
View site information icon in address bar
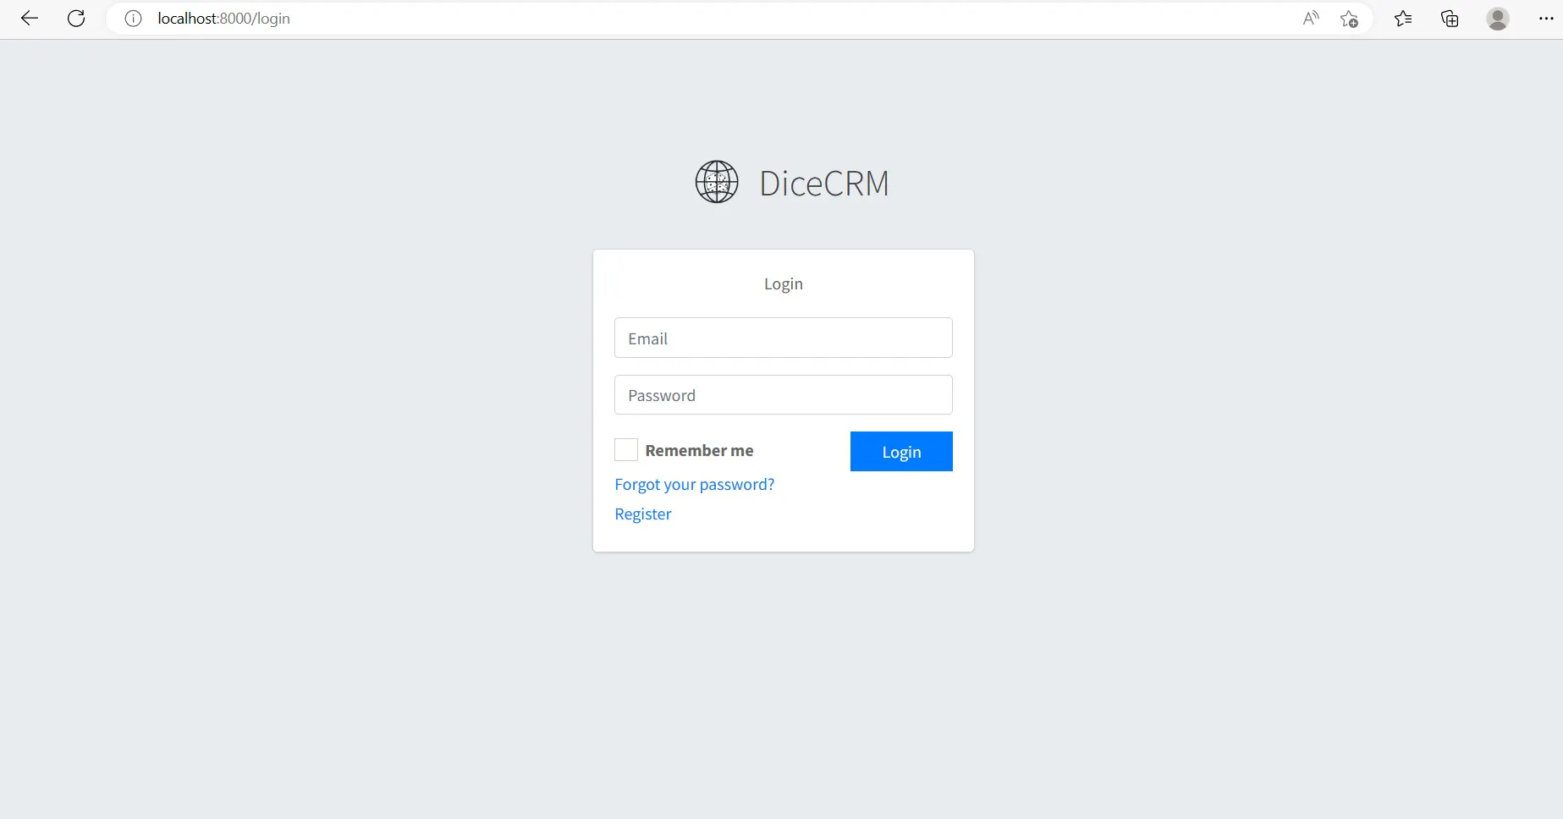133,19
